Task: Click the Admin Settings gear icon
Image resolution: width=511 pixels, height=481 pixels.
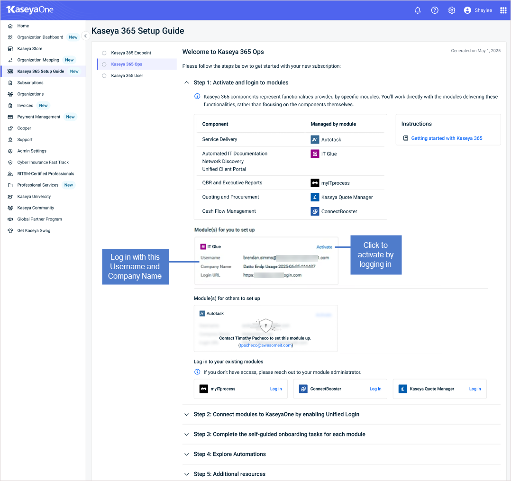Action: (x=10, y=151)
